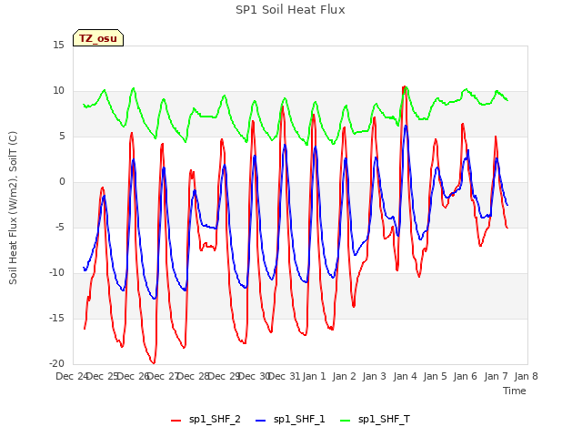The image size is (582, 437).
Task: Toggle the sp1_SHF_2 legend label
Action: [x=215, y=419]
